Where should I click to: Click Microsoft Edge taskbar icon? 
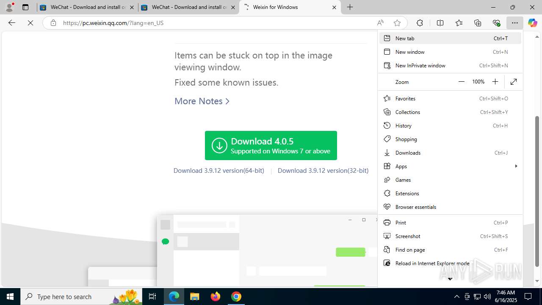pos(174,297)
